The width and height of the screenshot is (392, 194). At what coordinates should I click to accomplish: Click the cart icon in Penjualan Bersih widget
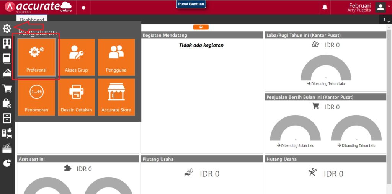tap(316, 106)
